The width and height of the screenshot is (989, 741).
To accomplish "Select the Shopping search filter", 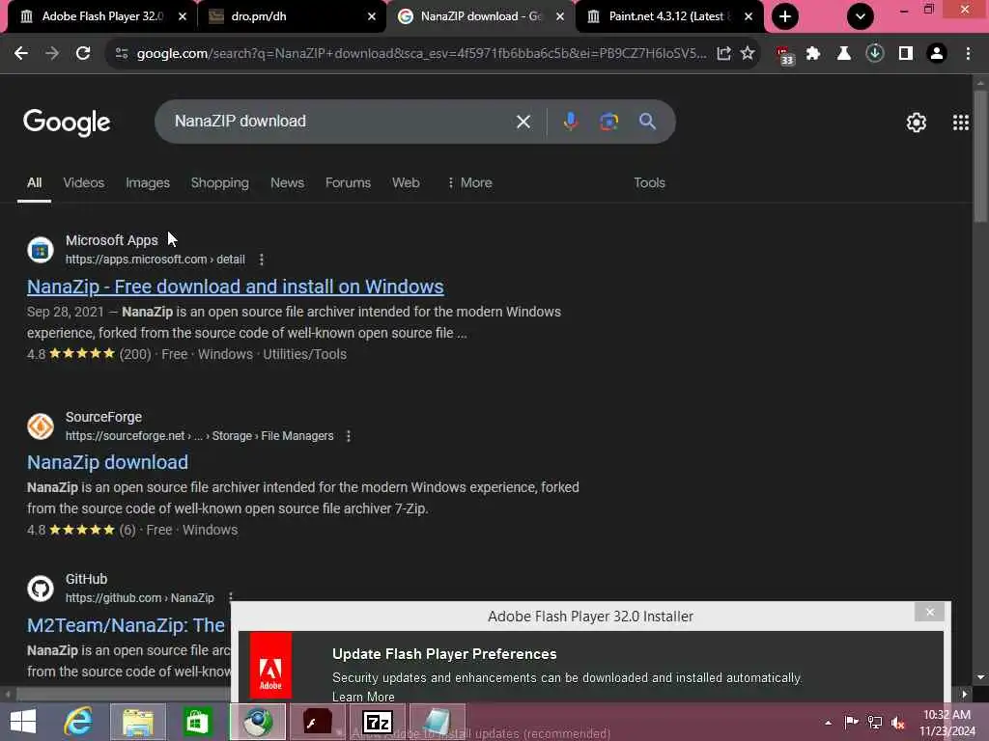I will point(219,182).
